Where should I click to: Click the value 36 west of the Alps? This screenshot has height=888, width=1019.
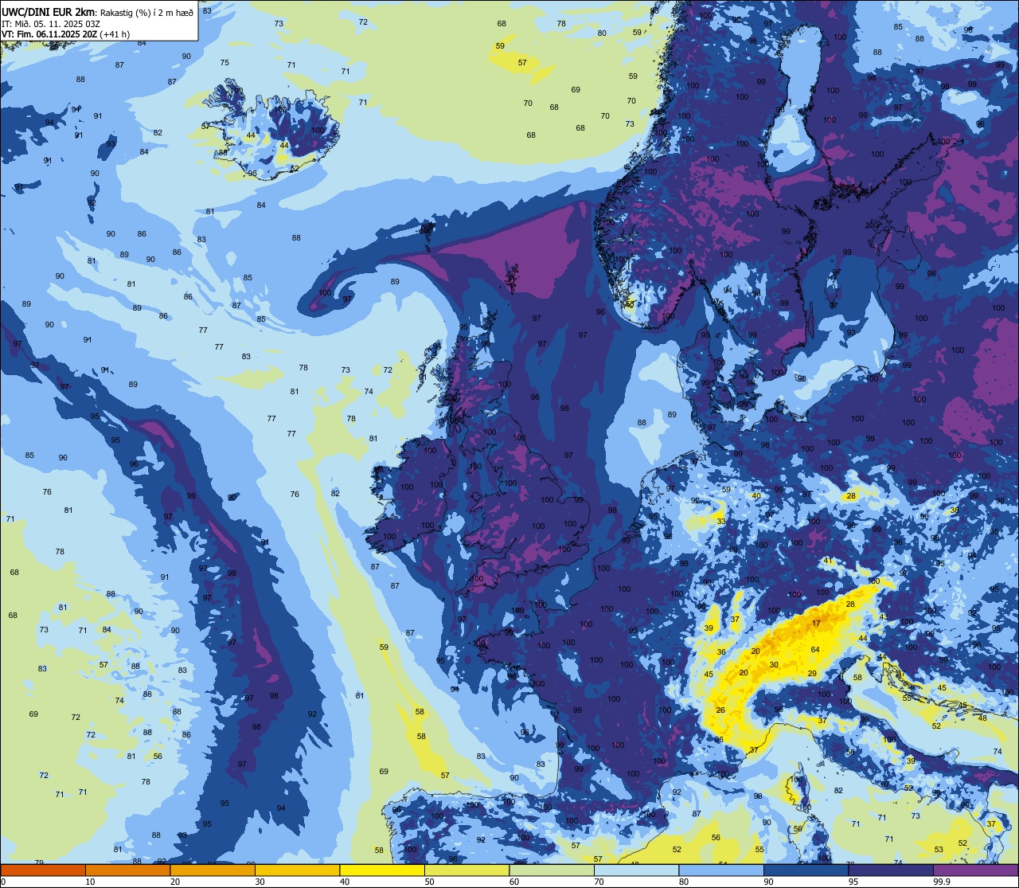coord(721,651)
